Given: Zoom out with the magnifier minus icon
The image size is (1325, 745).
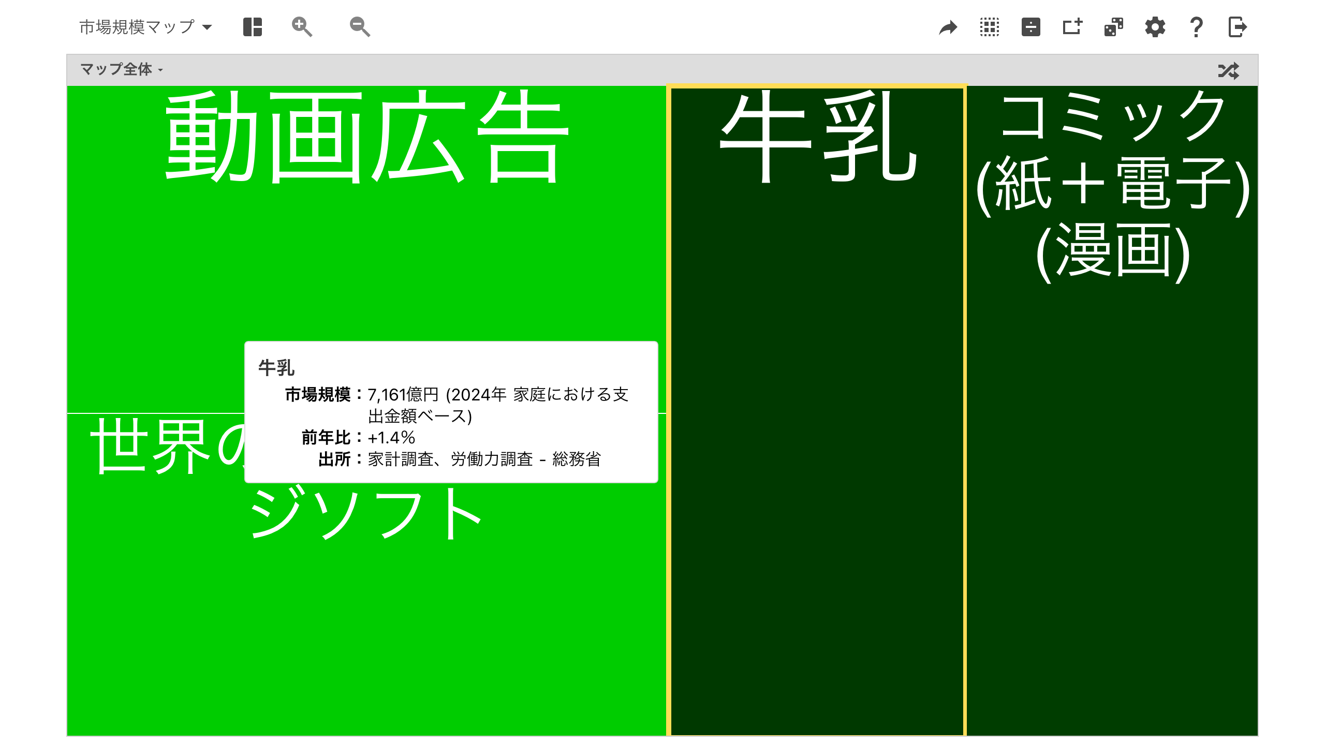Looking at the screenshot, I should 360,27.
